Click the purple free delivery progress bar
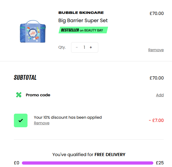Viewport: 172px width, 167px height. click(88, 163)
